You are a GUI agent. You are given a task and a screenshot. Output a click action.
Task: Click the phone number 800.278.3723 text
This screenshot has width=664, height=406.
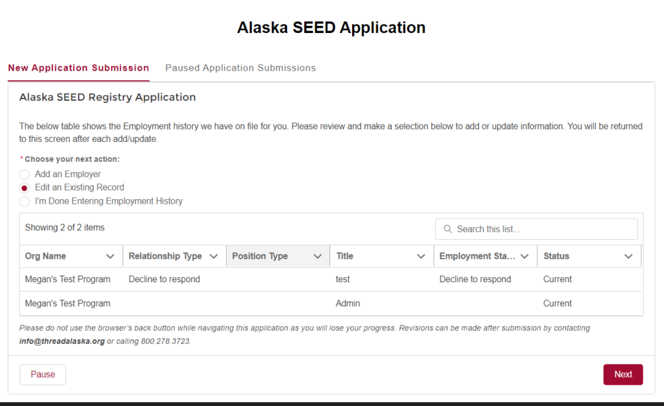coord(165,341)
